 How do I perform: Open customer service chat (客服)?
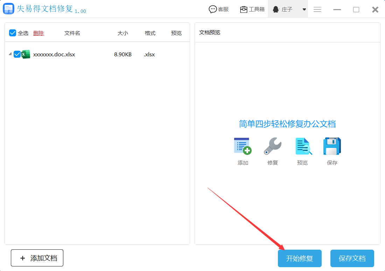(x=218, y=9)
